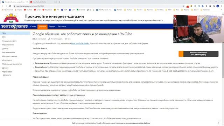Open Веб-аналитика category in sidebar
The image size is (224, 126).
tap(8, 52)
